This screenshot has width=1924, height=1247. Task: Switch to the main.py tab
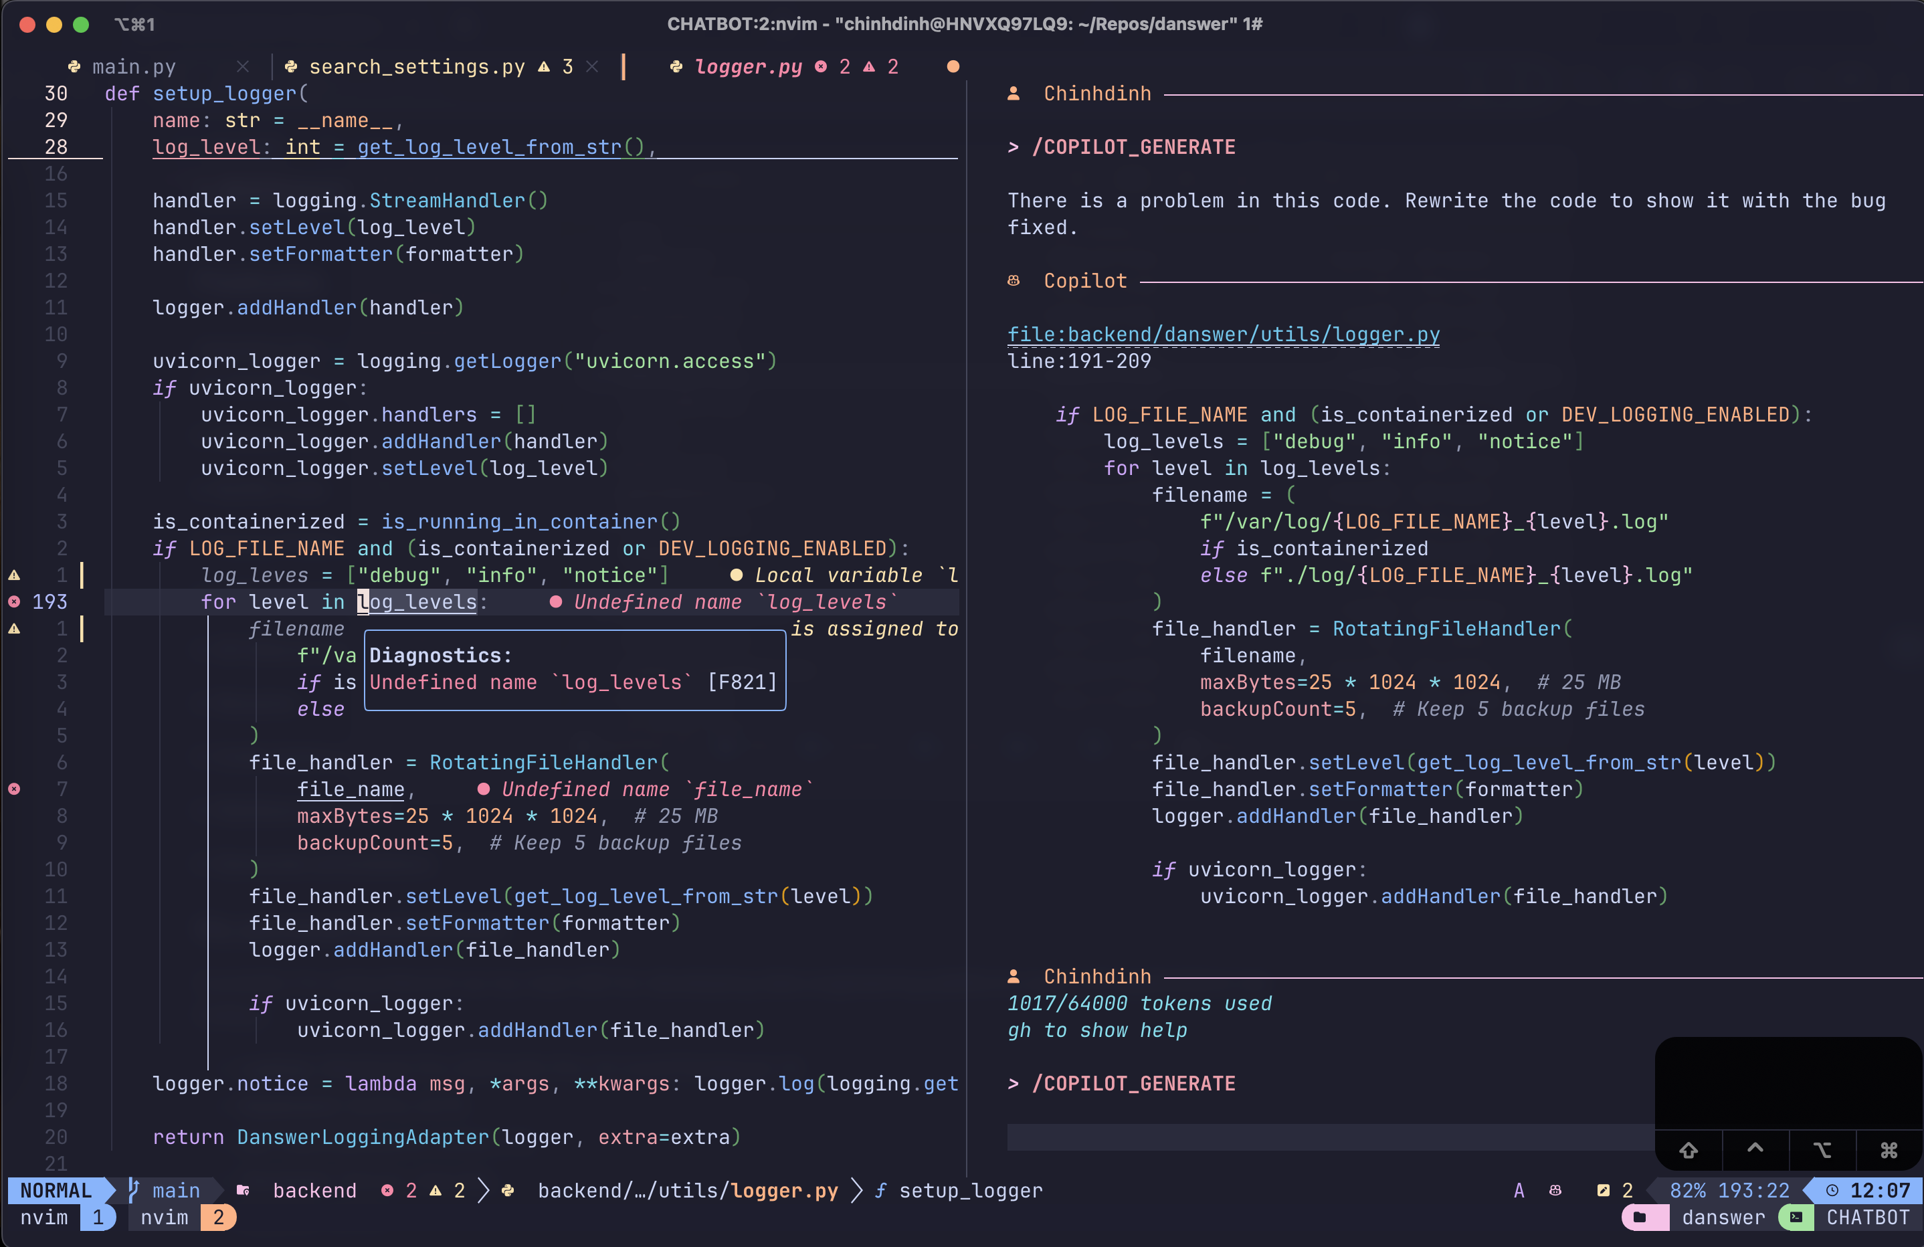(133, 66)
